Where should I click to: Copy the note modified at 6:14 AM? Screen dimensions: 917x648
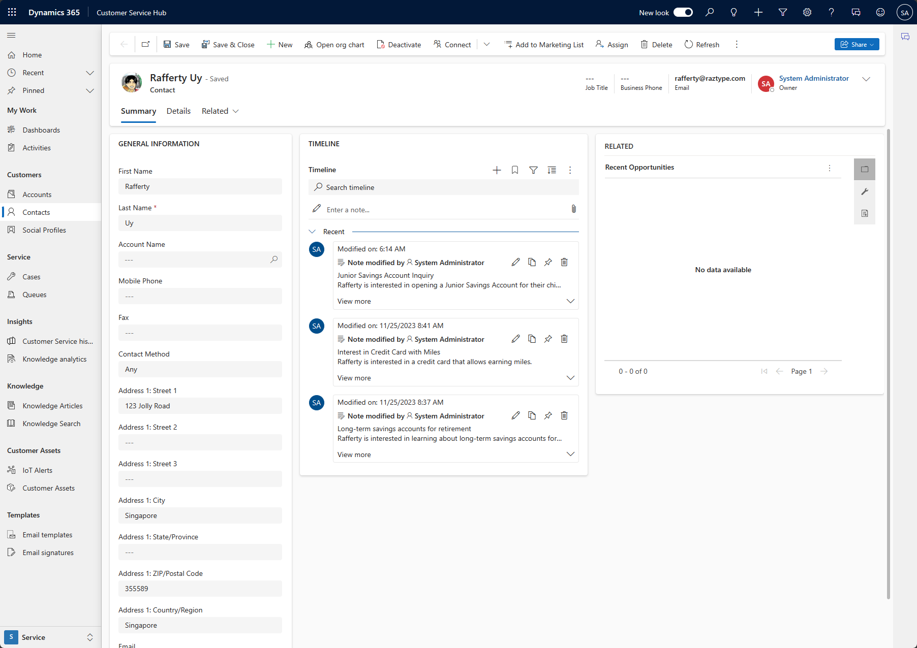(532, 262)
